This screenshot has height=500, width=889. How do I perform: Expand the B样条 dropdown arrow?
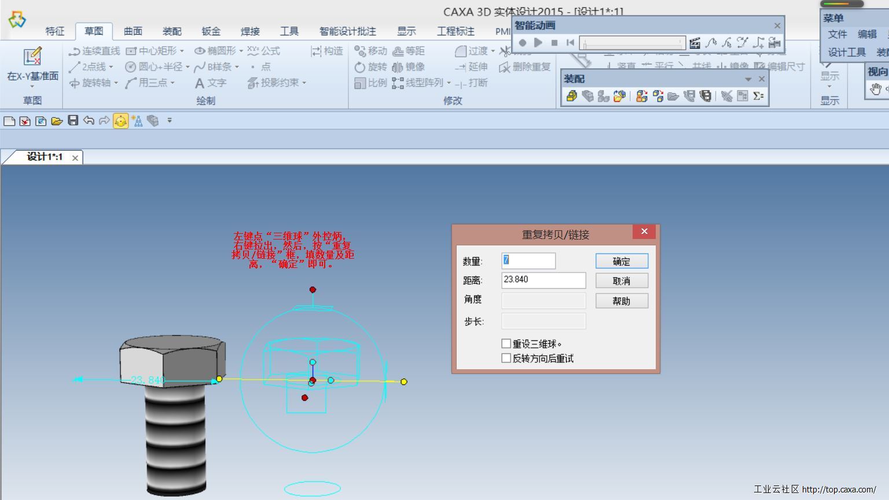(237, 67)
